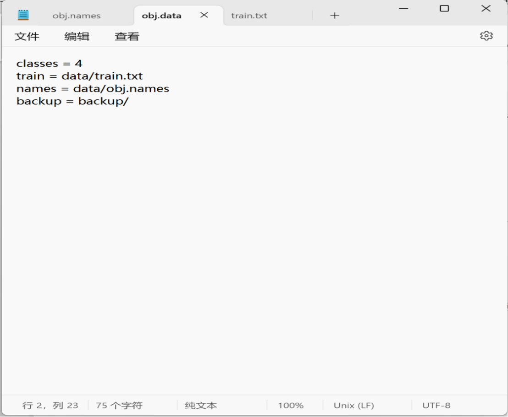This screenshot has width=508, height=417.
Task: Switch to the train.txt tab
Action: [x=249, y=16]
